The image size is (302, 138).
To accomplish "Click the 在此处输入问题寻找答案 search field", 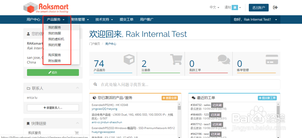I will click(x=185, y=84).
